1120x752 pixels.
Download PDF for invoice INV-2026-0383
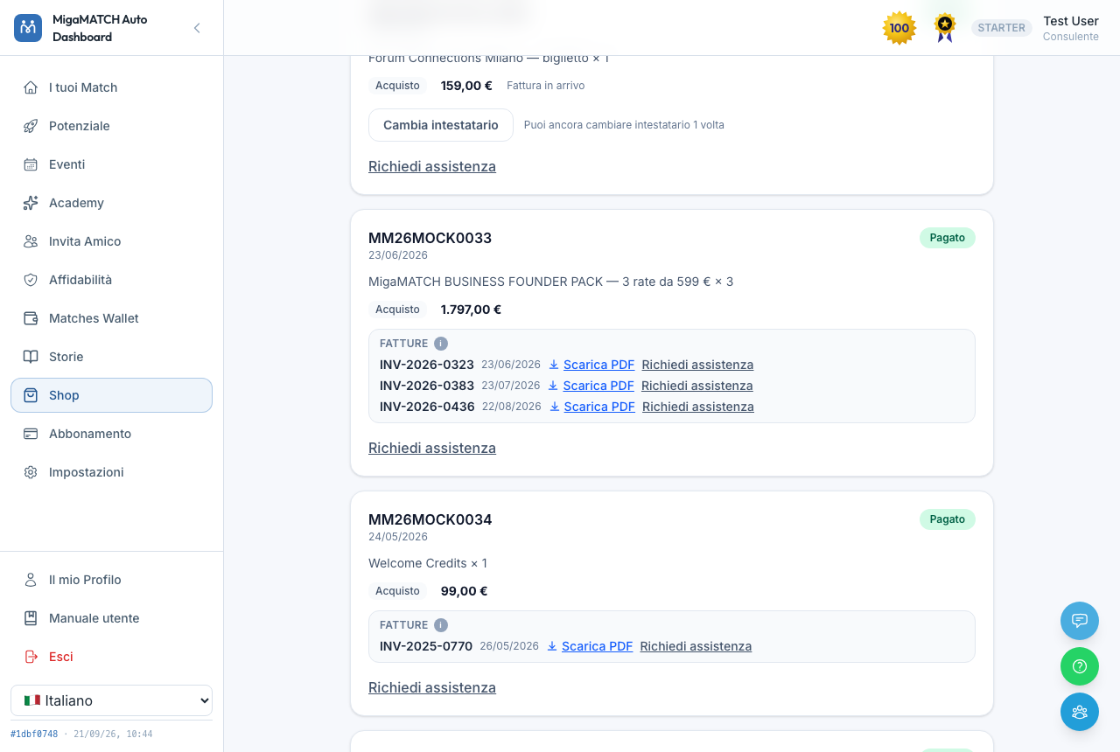pyautogui.click(x=591, y=386)
